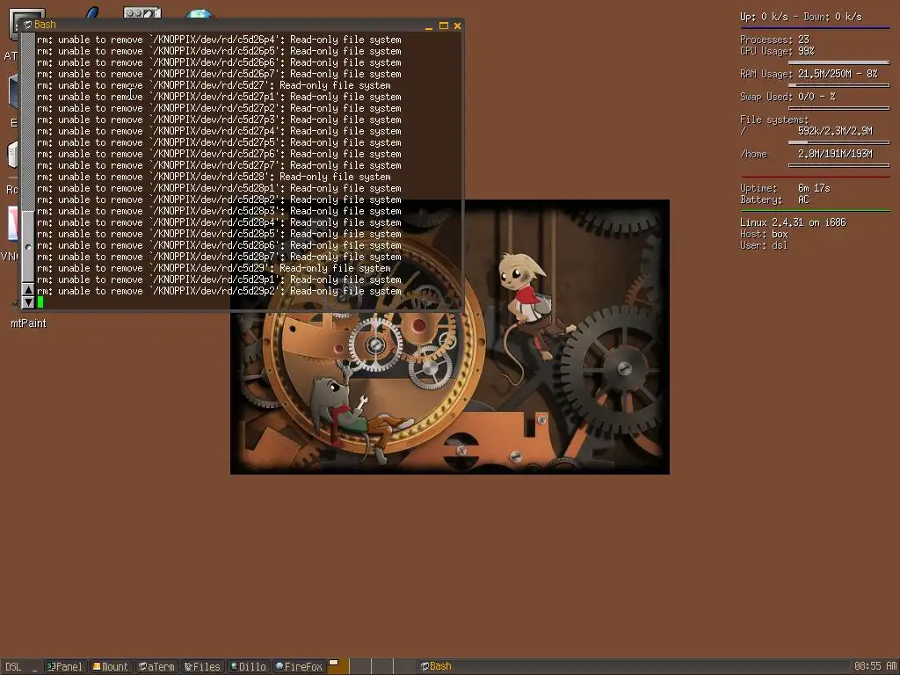This screenshot has width=900, height=675.
Task: Click the terminal scrollbar thumb
Action: [x=28, y=247]
